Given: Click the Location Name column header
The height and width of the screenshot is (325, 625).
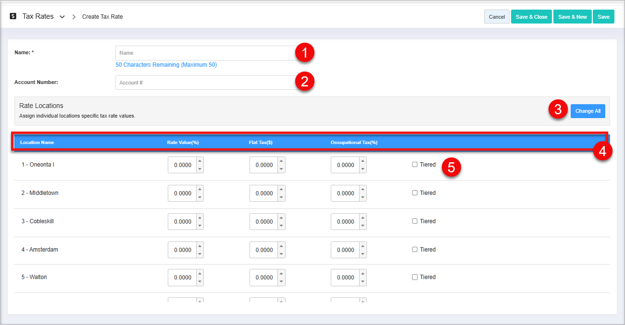Looking at the screenshot, I should [37, 143].
